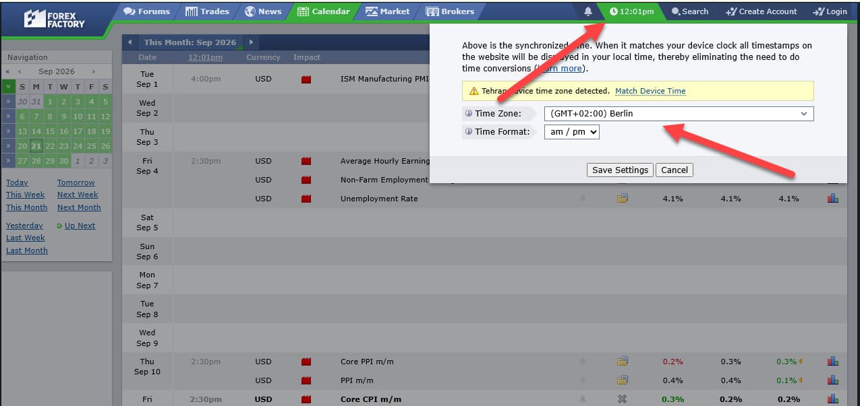Image resolution: width=860 pixels, height=406 pixels.
Task: Select day 15 in mini calendar
Action: tap(50, 131)
